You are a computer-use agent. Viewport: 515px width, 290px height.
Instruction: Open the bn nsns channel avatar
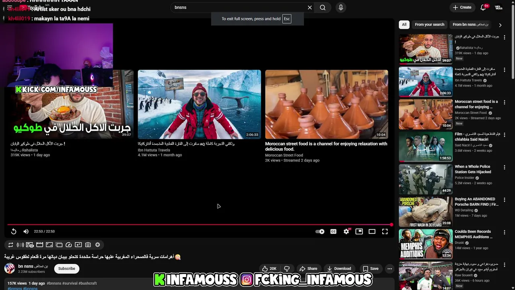[x=10, y=269]
